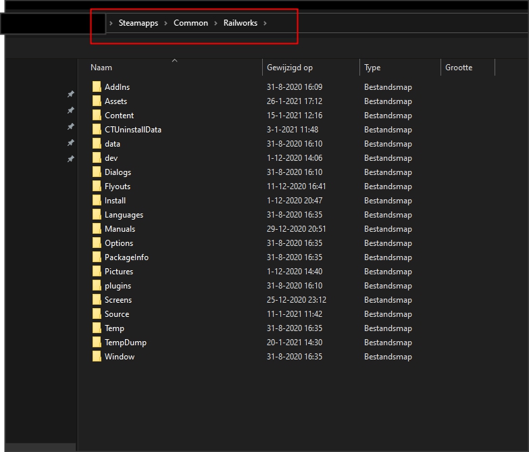Click the Content folder icon
Image resolution: width=529 pixels, height=452 pixels.
[97, 116]
